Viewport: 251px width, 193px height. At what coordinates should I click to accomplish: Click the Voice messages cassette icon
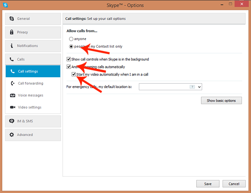pos(13,95)
